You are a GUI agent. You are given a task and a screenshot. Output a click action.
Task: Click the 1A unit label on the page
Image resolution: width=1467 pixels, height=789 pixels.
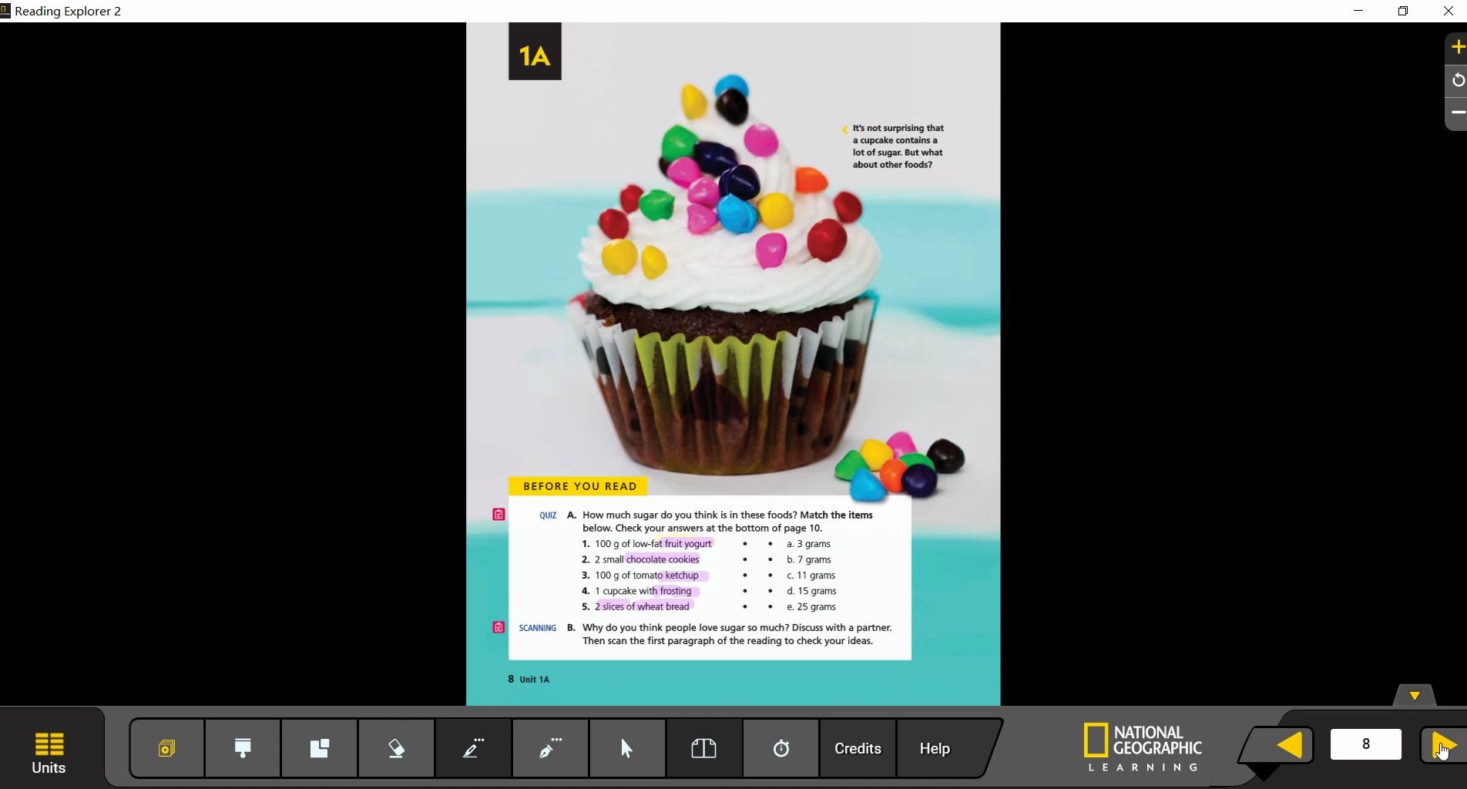click(535, 52)
